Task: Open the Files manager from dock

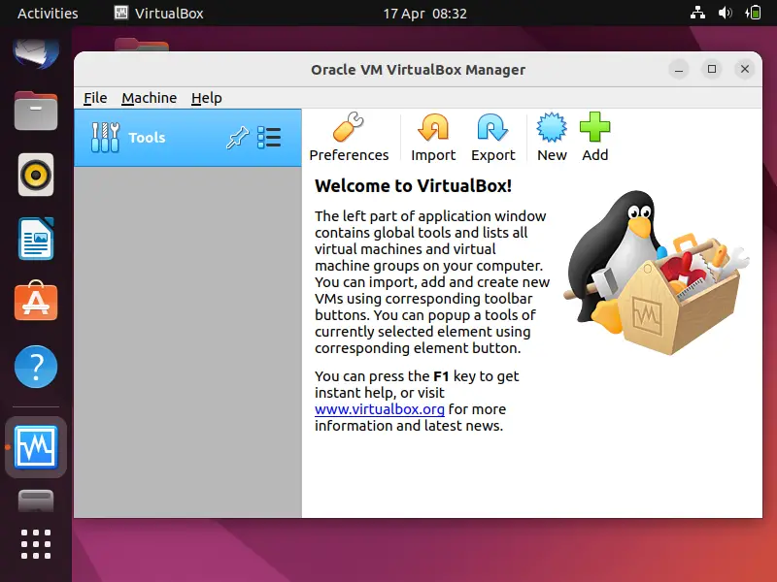Action: pyautogui.click(x=36, y=111)
